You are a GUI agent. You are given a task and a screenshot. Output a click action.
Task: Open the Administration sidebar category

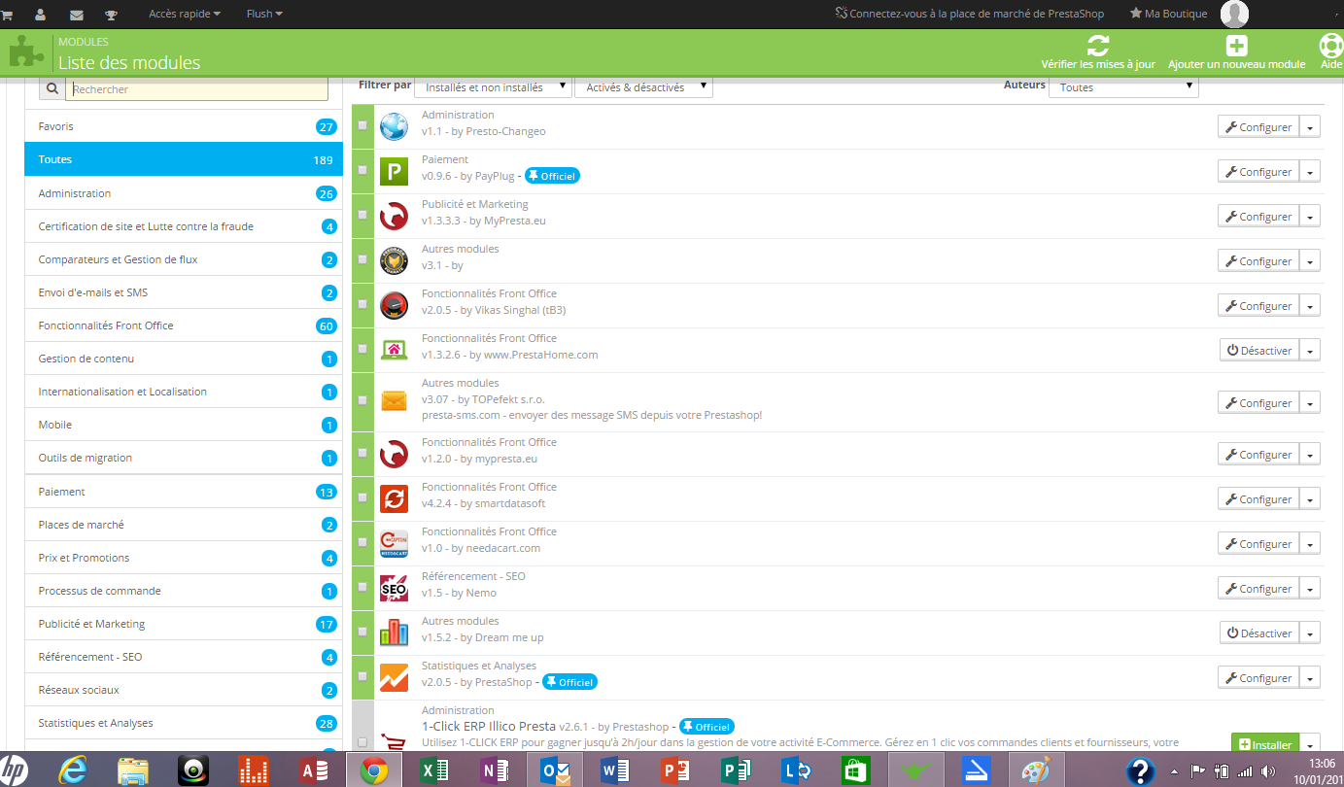pyautogui.click(x=183, y=193)
